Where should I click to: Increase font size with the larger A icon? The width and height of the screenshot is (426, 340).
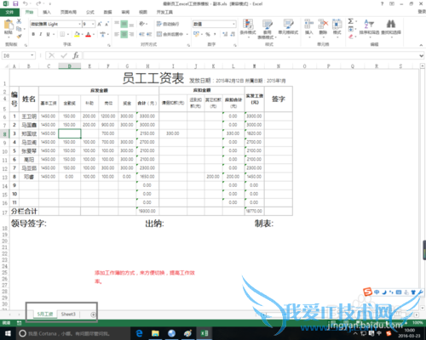coord(100,24)
